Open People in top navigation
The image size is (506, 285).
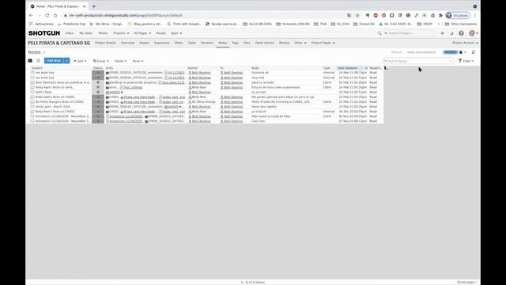point(160,33)
